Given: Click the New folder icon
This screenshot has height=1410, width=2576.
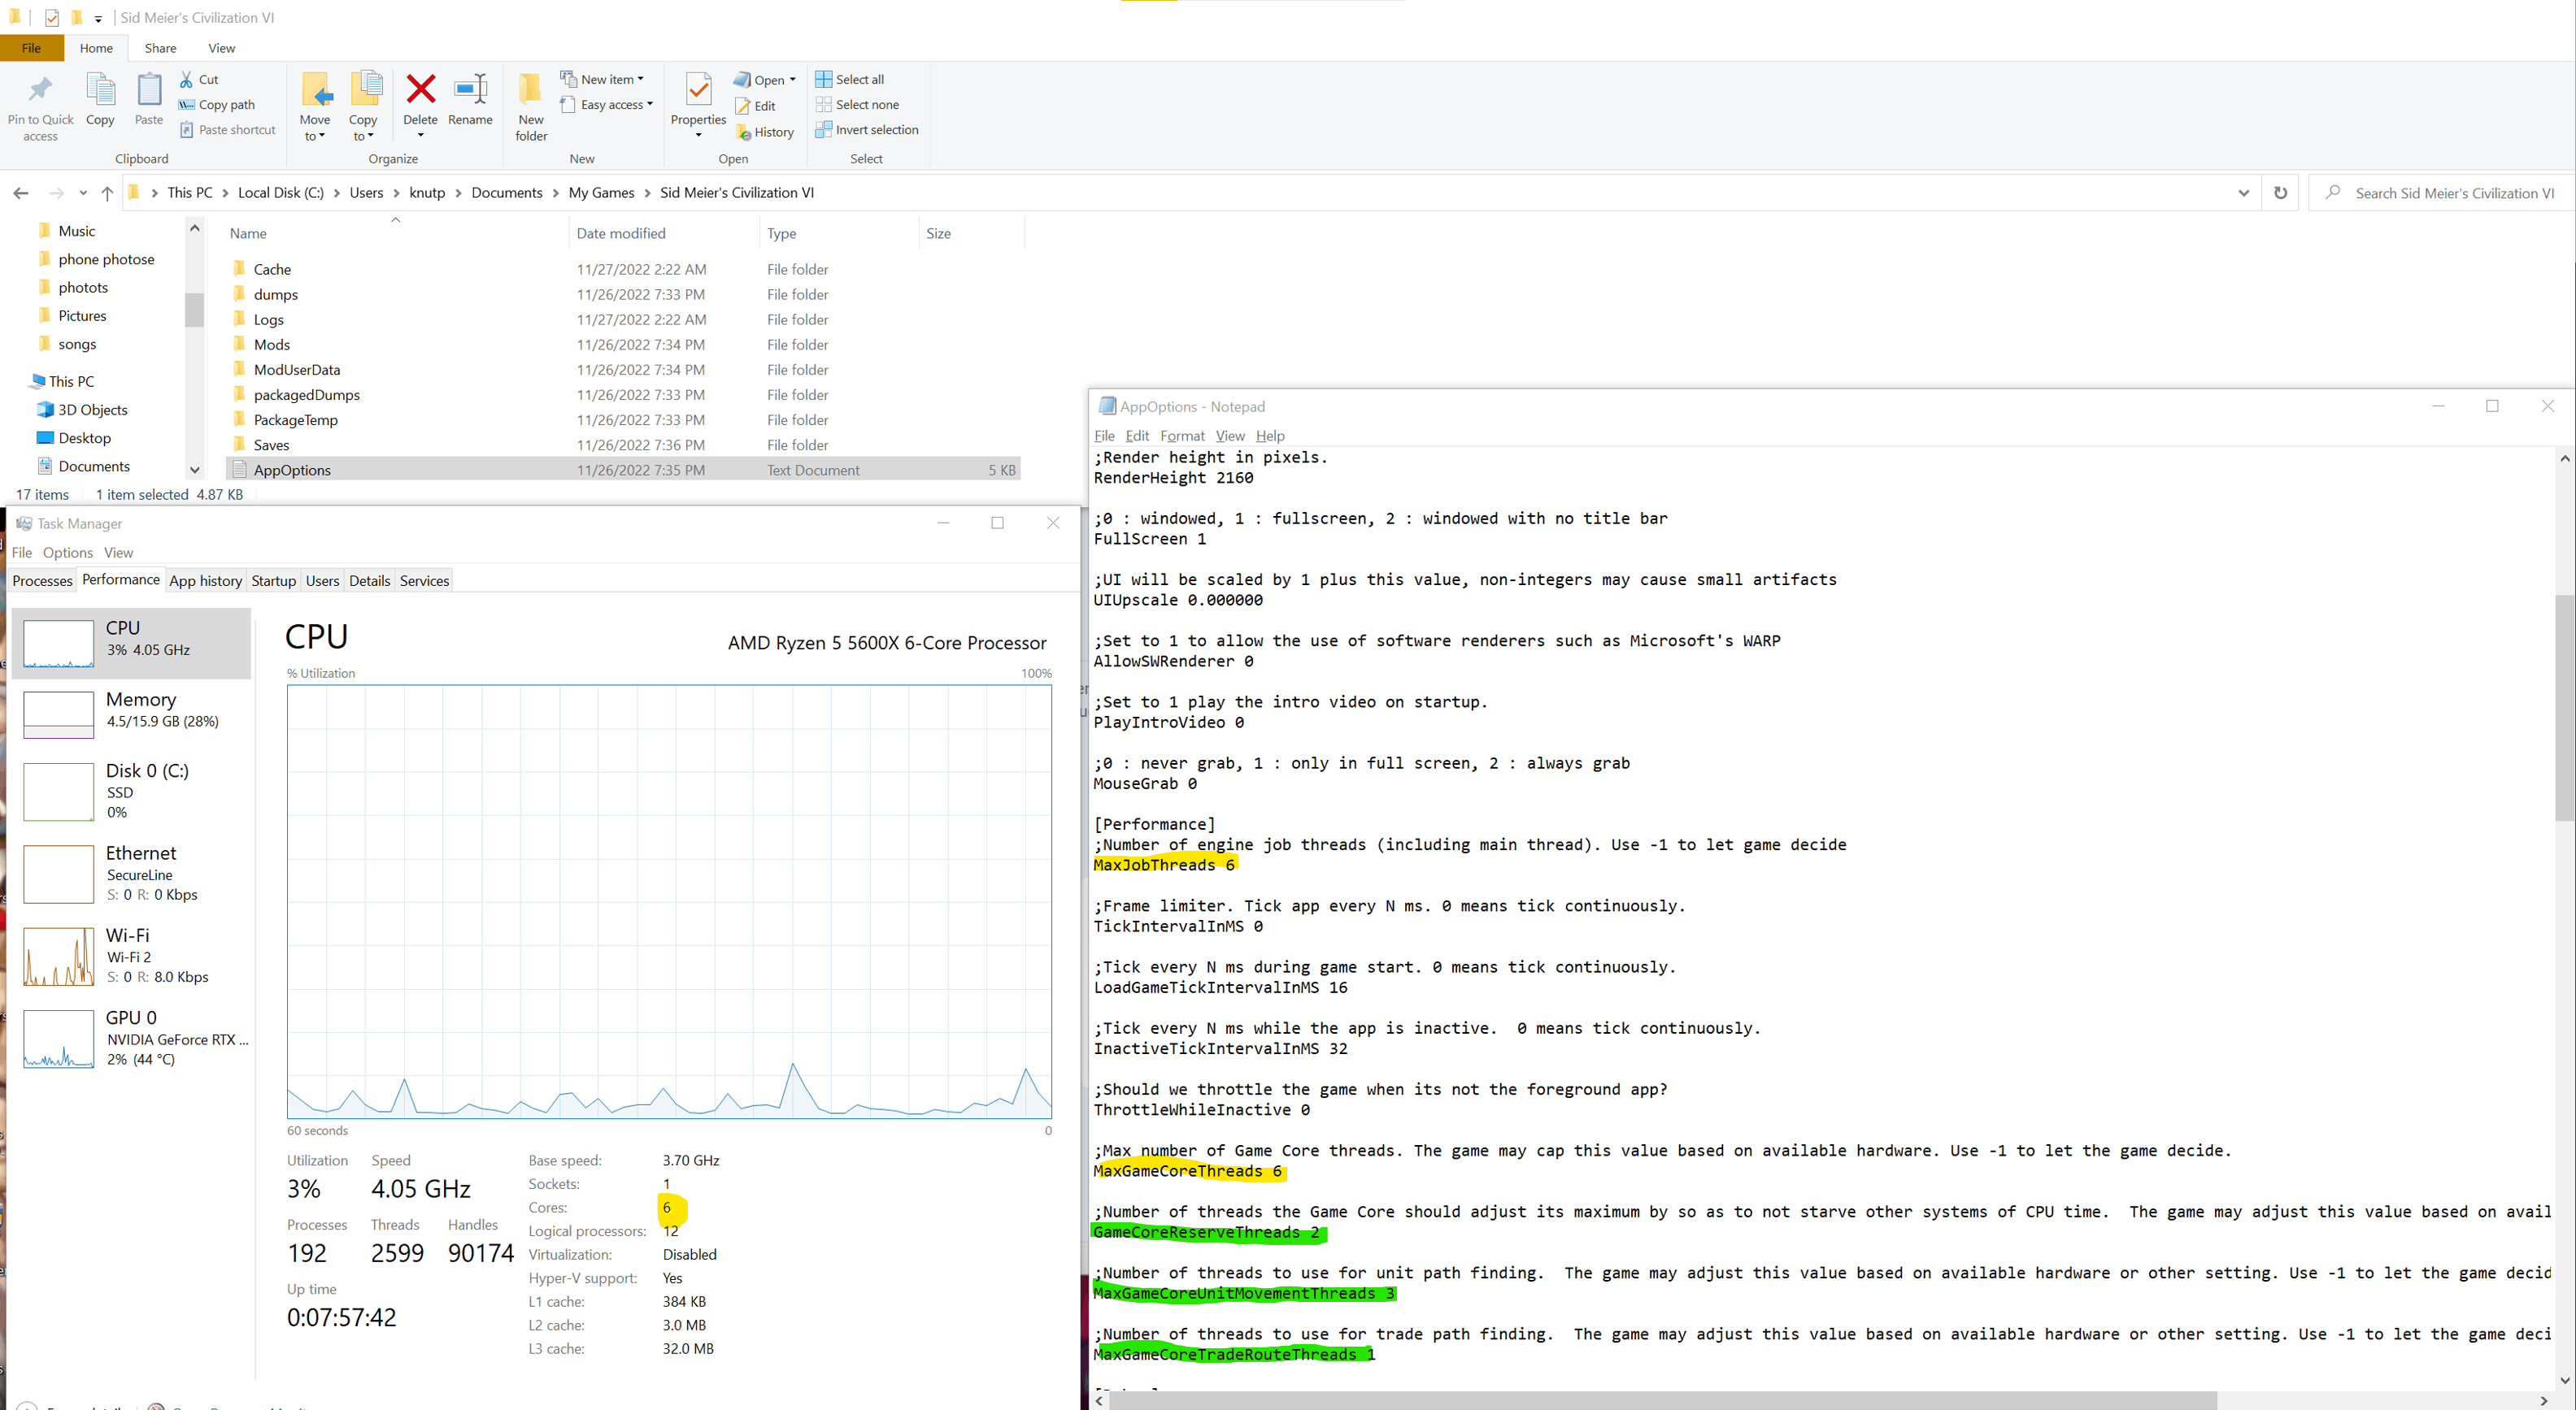Looking at the screenshot, I should click(531, 90).
